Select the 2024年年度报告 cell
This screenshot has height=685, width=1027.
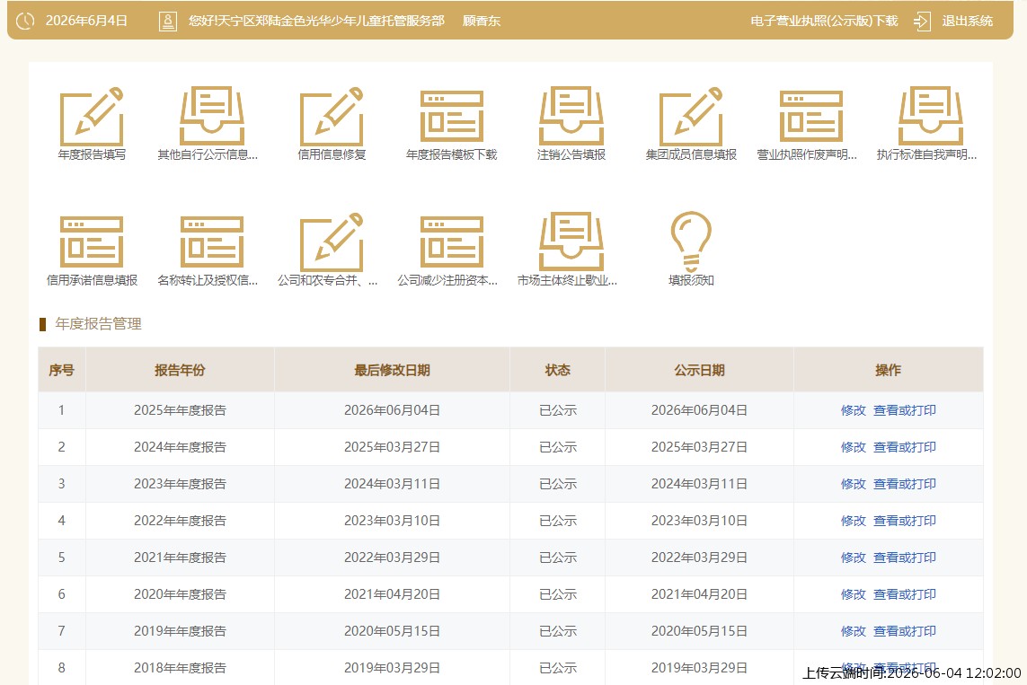coord(180,447)
